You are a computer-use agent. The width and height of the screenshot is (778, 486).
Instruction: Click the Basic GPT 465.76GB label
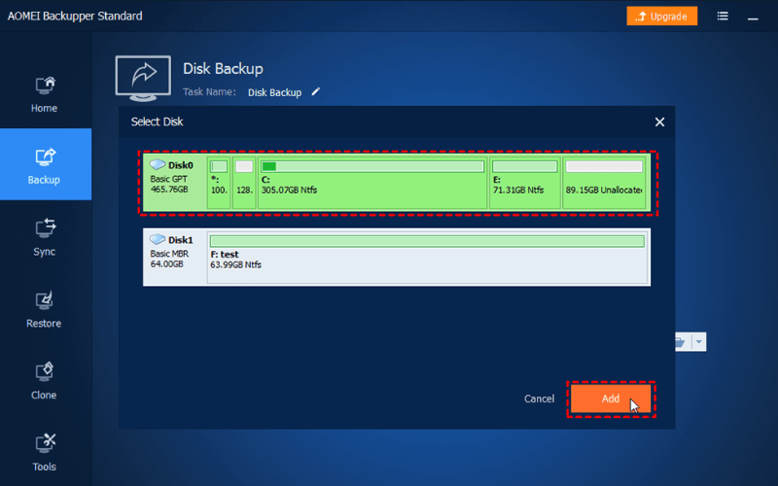(169, 184)
